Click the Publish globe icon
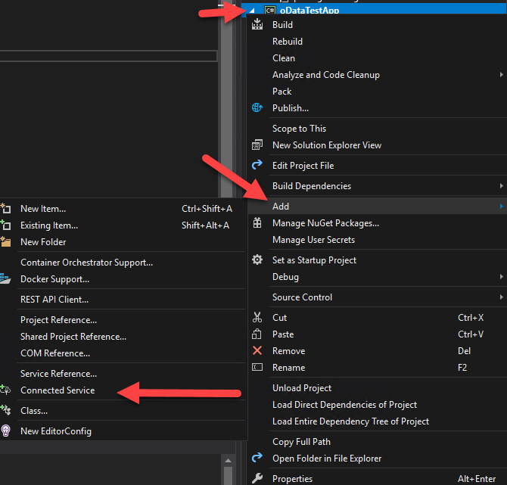This screenshot has width=507, height=485. coord(257,108)
